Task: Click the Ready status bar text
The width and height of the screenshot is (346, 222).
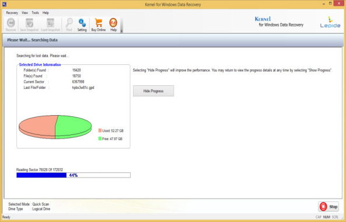Action: point(6,217)
